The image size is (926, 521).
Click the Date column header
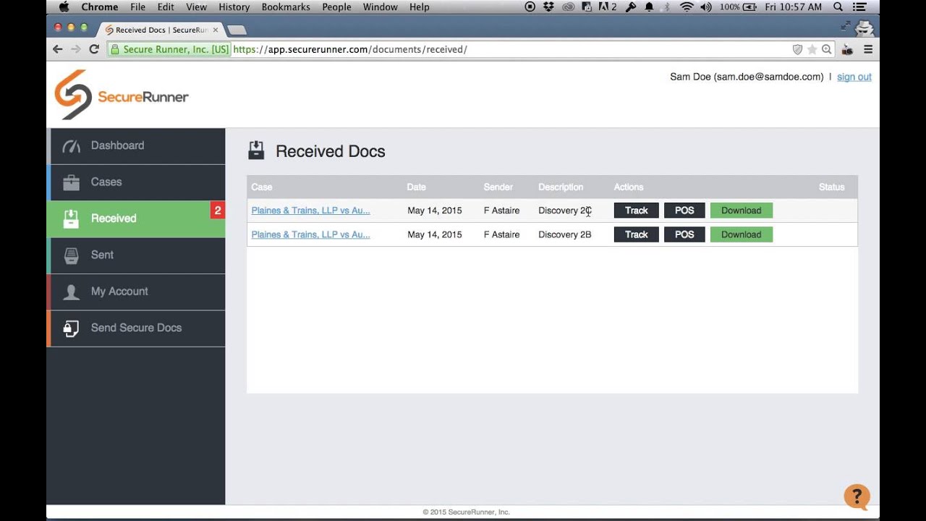[417, 187]
